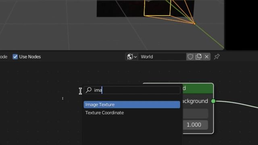Click the new world duplicate icon
The width and height of the screenshot is (258, 145).
[198, 57]
